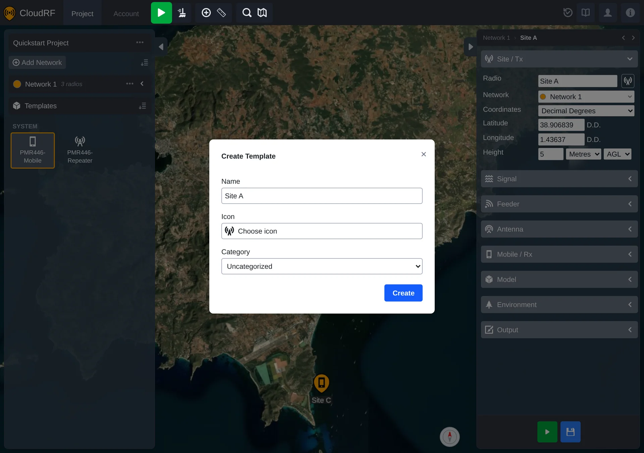Save settings with blue floppy disk button
This screenshot has width=644, height=453.
(570, 432)
